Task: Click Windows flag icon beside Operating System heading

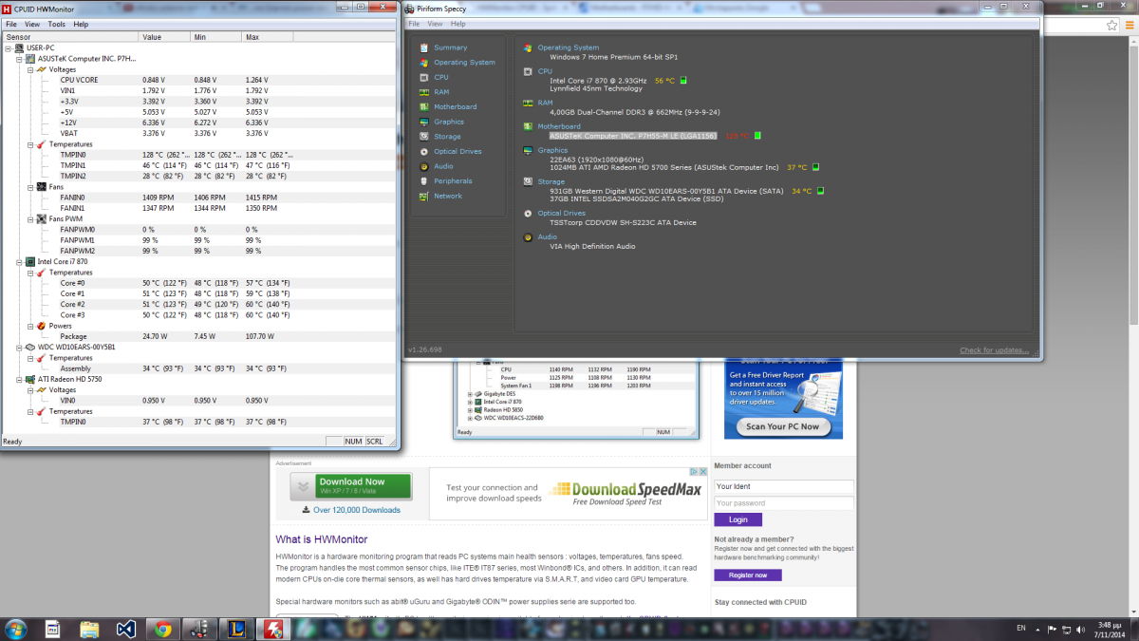Action: tap(529, 47)
